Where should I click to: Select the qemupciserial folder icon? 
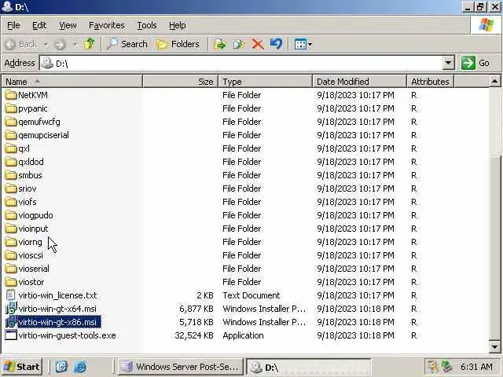(x=11, y=135)
